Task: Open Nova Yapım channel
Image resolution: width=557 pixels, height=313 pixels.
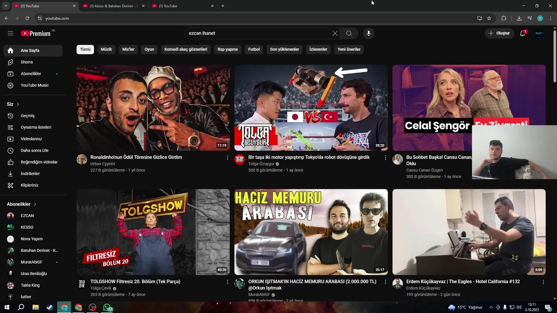Action: 33,239
